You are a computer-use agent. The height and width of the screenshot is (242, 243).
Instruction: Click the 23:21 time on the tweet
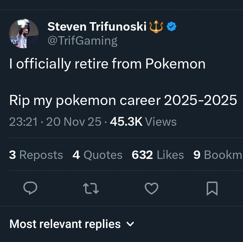(23, 122)
